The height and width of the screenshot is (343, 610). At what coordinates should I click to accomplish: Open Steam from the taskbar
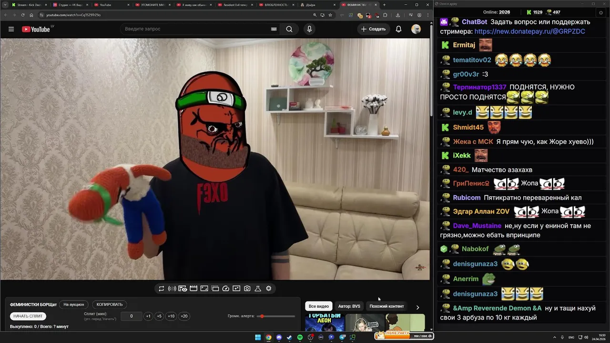[x=289, y=337]
